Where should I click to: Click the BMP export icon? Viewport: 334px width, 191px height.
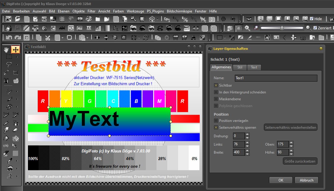click(x=184, y=38)
